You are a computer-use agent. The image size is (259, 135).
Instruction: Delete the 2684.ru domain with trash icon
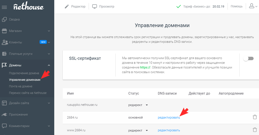tap(255, 117)
